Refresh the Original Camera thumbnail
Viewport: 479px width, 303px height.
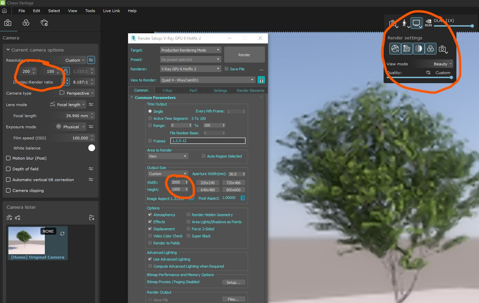[62, 233]
